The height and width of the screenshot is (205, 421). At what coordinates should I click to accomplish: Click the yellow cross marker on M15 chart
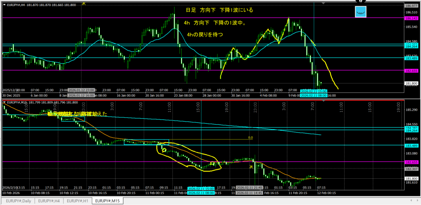tap(251, 167)
